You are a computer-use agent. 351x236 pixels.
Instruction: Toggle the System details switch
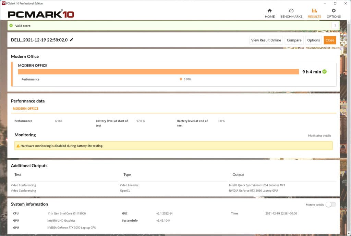point(331,205)
